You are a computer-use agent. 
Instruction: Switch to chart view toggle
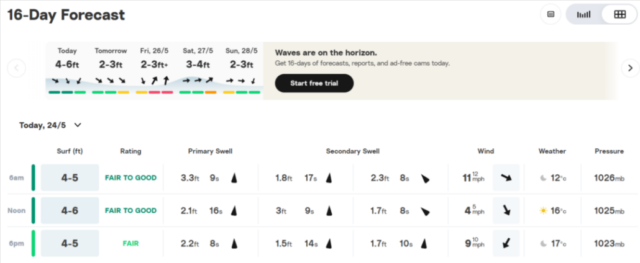[583, 14]
